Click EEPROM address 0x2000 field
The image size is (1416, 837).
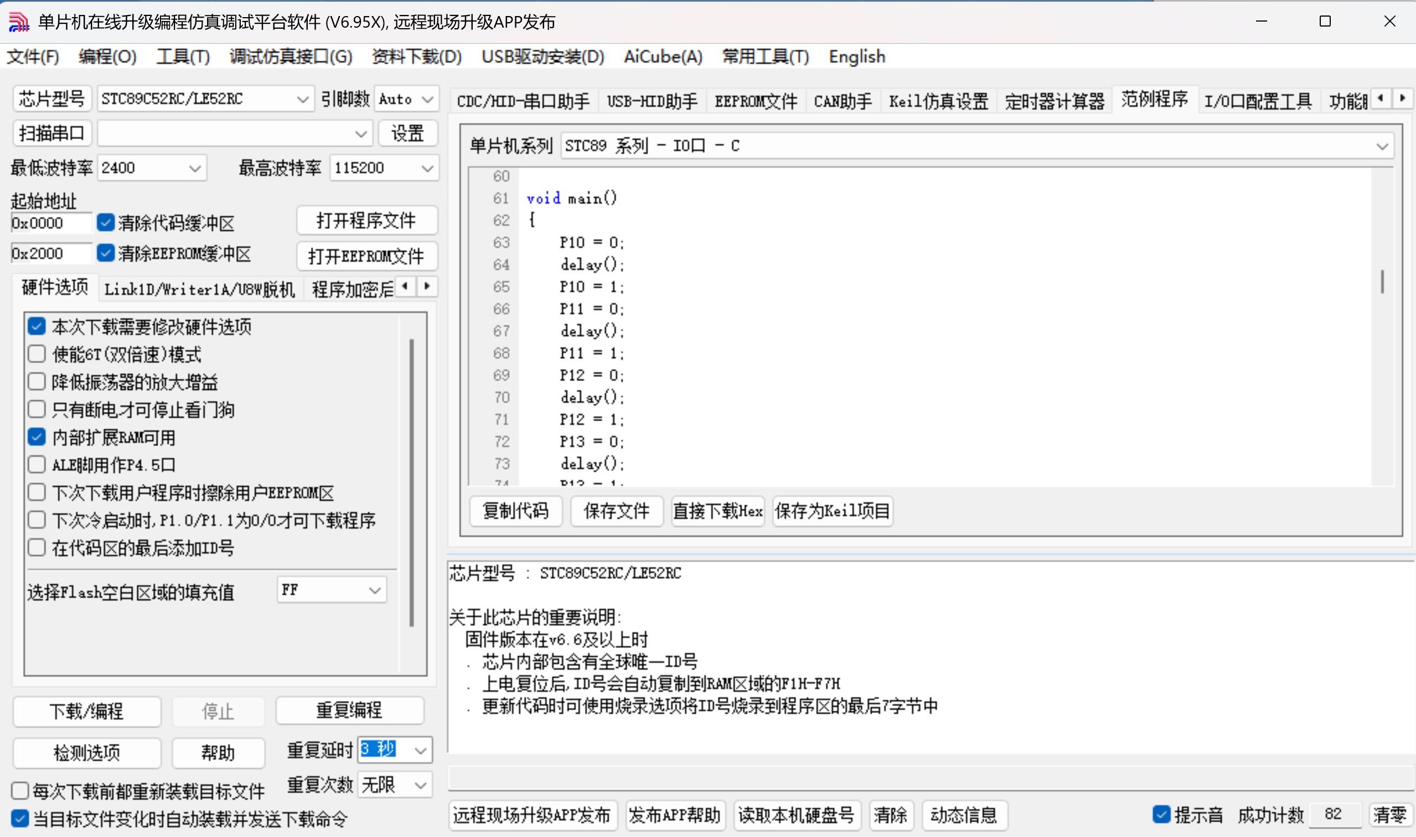(51, 253)
